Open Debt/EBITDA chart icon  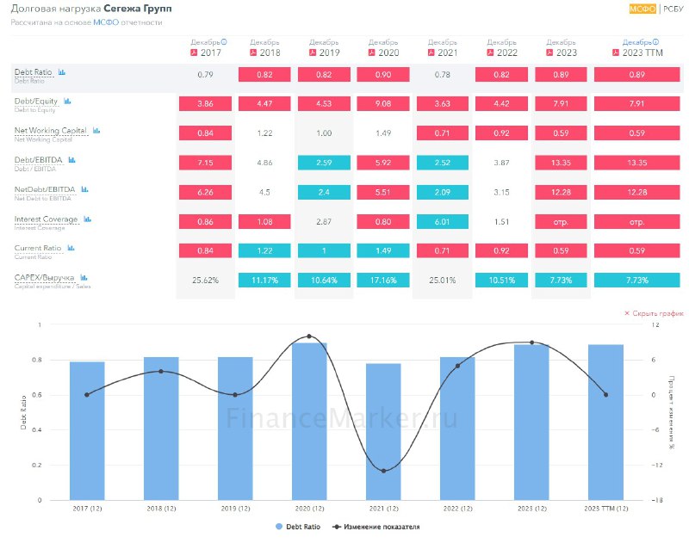coord(72,160)
